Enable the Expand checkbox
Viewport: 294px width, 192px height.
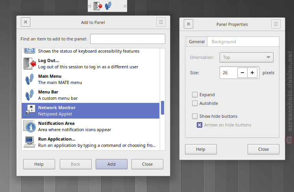click(x=195, y=95)
